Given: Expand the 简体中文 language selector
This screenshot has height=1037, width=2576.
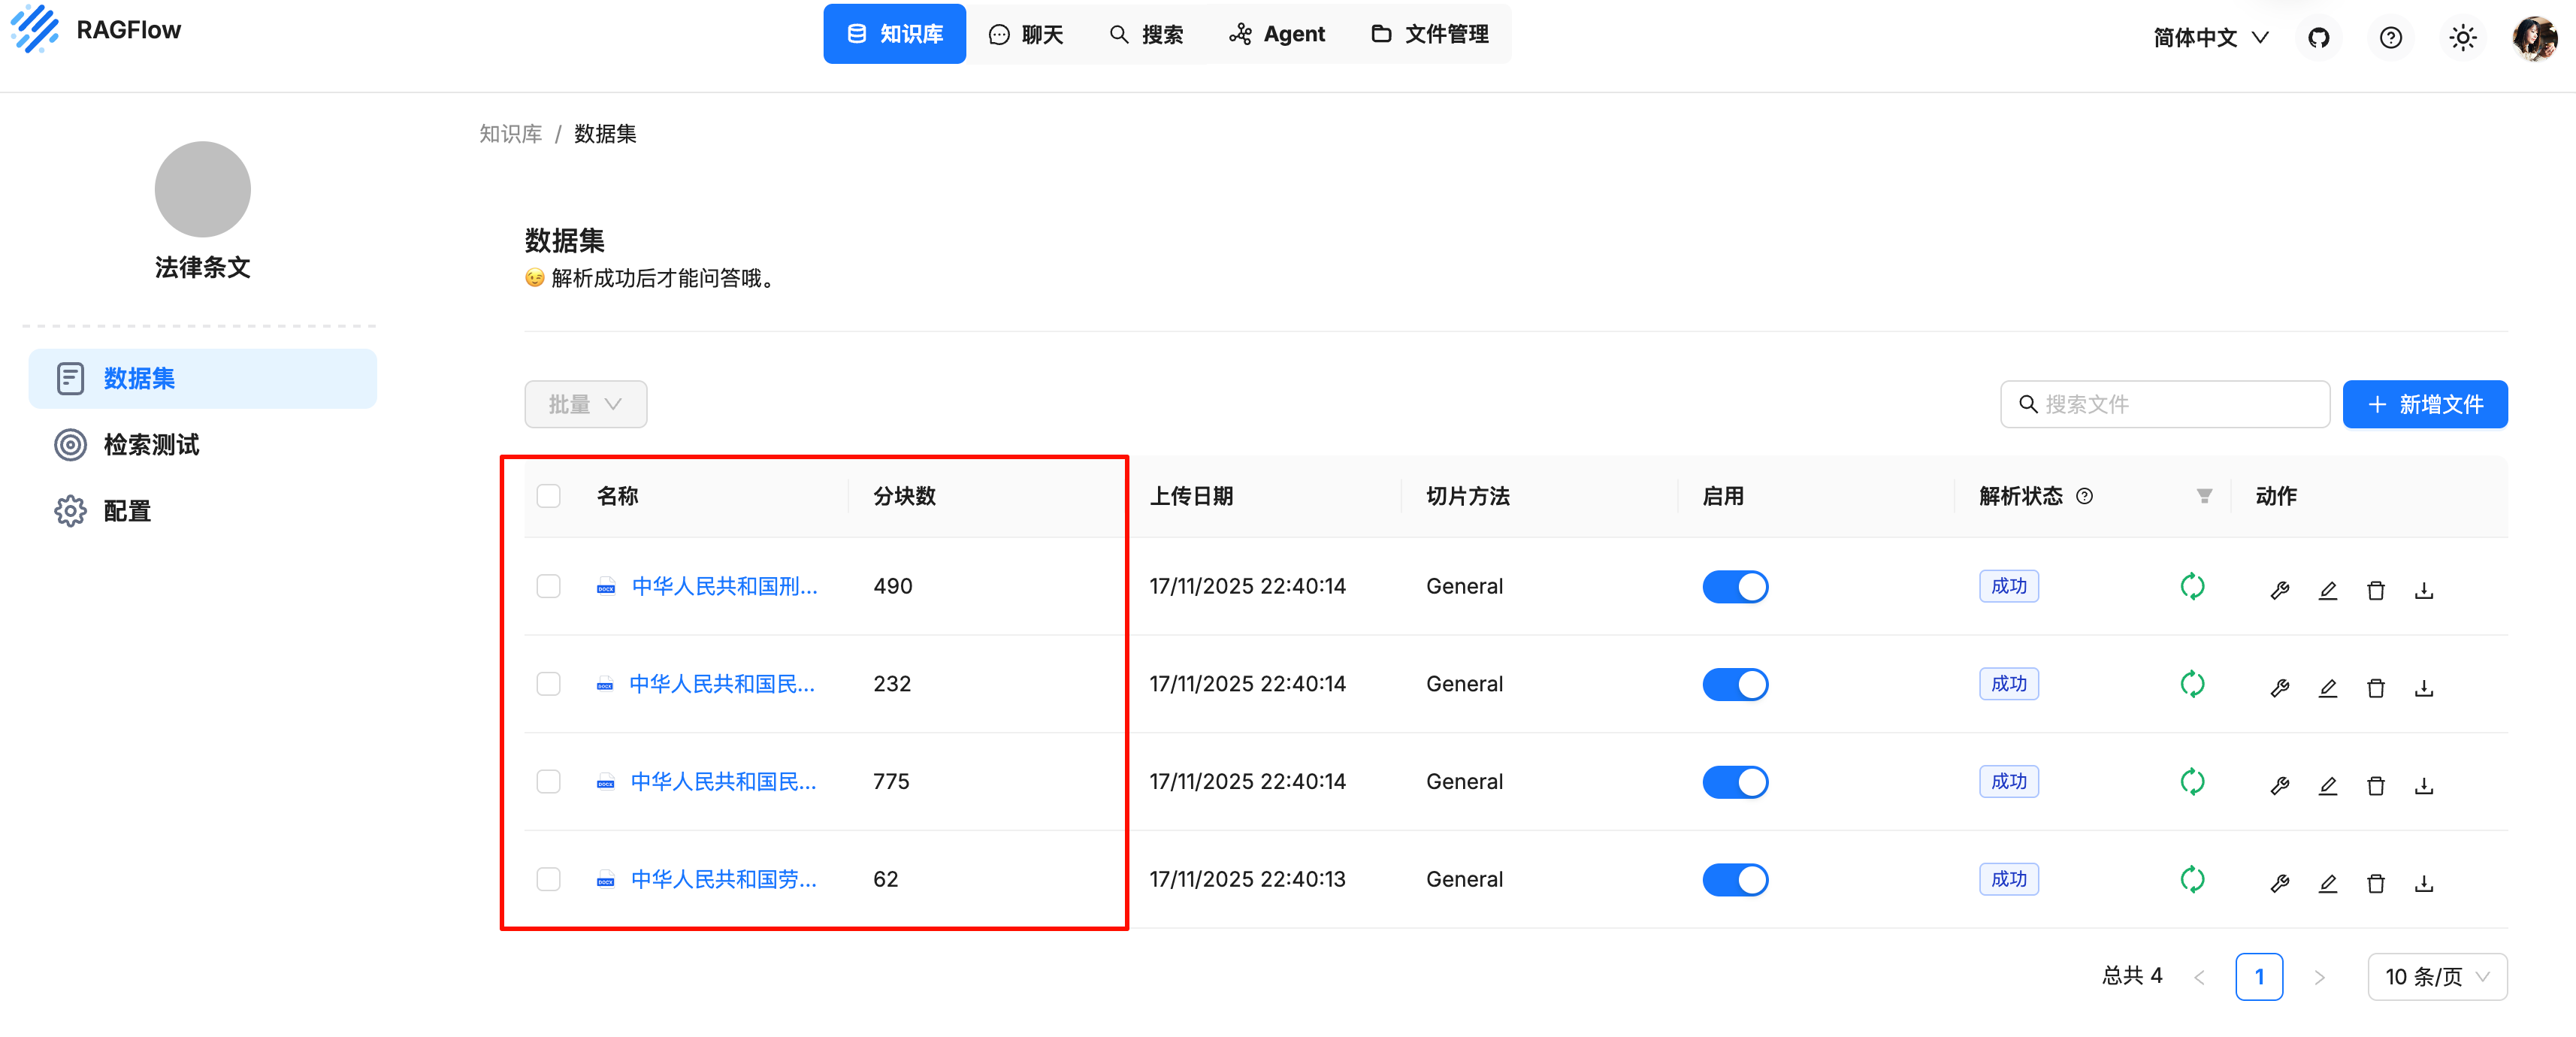Looking at the screenshot, I should 2210,38.
